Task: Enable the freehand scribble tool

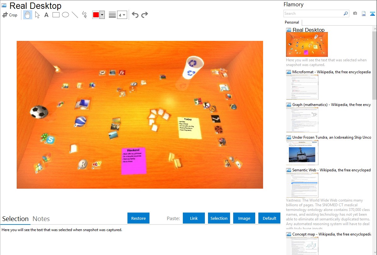Action: click(x=84, y=15)
